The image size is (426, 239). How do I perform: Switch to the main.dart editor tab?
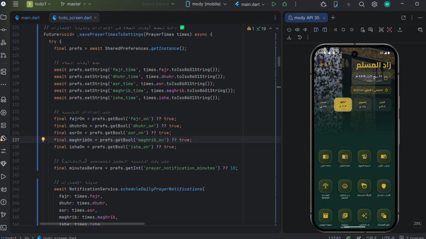(27, 17)
